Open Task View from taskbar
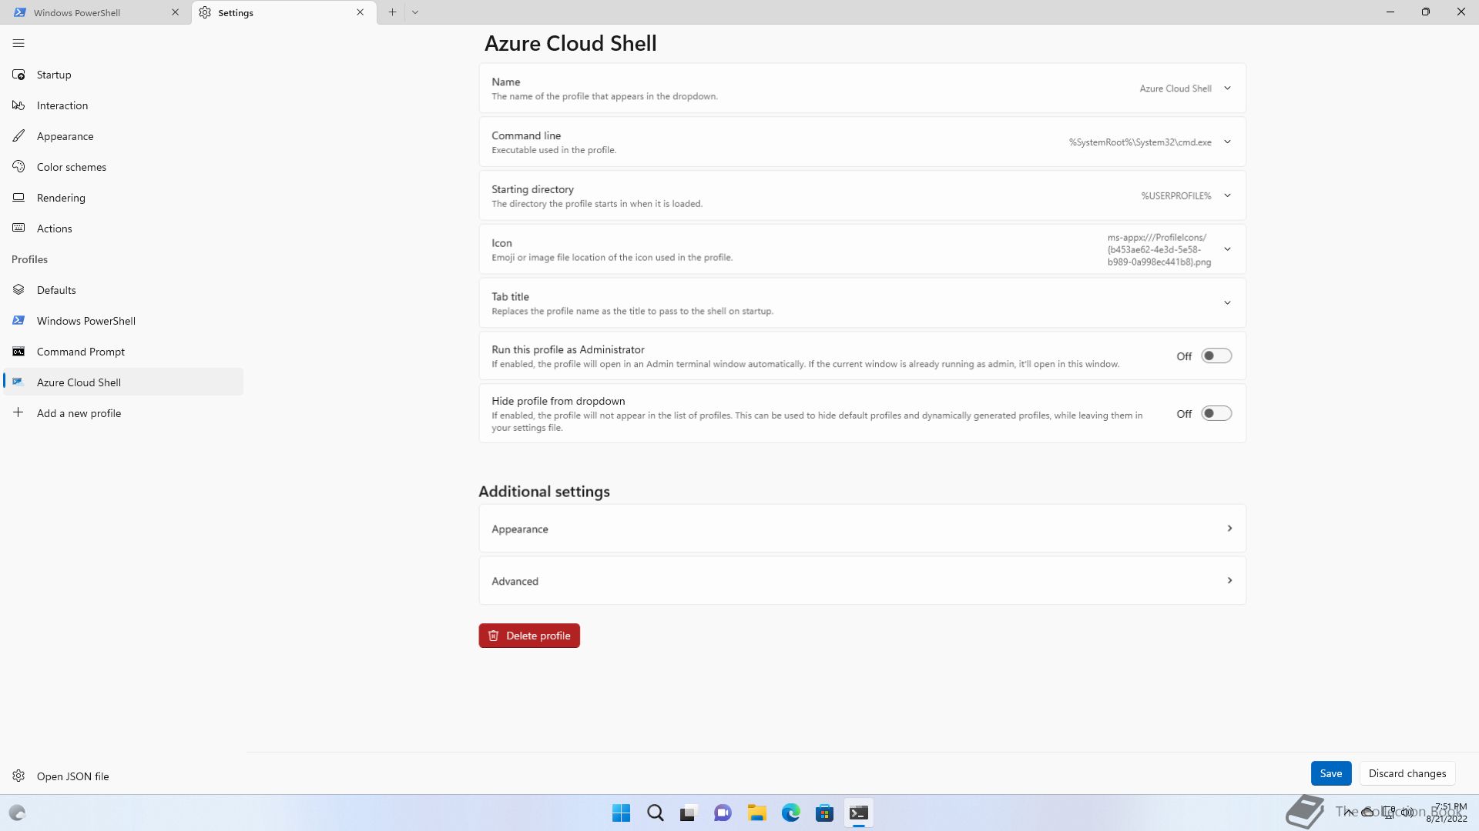 pos(689,813)
